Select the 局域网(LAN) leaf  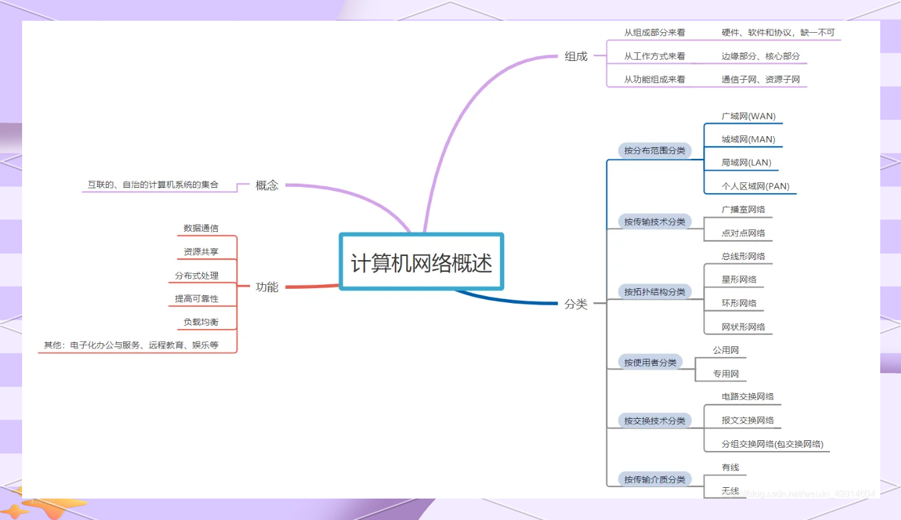pyautogui.click(x=746, y=163)
